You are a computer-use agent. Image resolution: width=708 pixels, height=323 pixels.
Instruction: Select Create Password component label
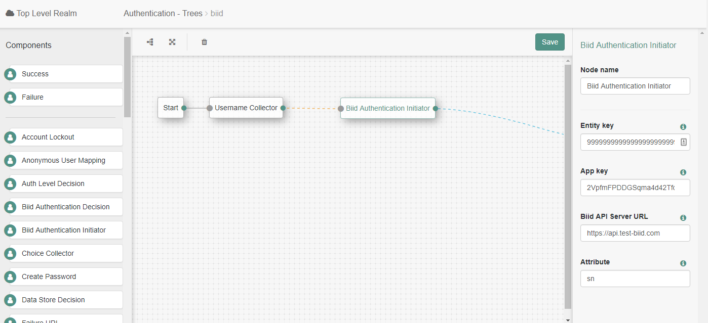(x=49, y=276)
